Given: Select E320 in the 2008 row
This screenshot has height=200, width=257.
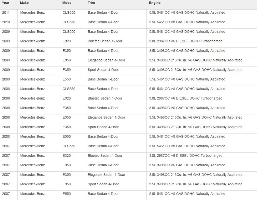Looking at the screenshot, I should (x=67, y=98).
